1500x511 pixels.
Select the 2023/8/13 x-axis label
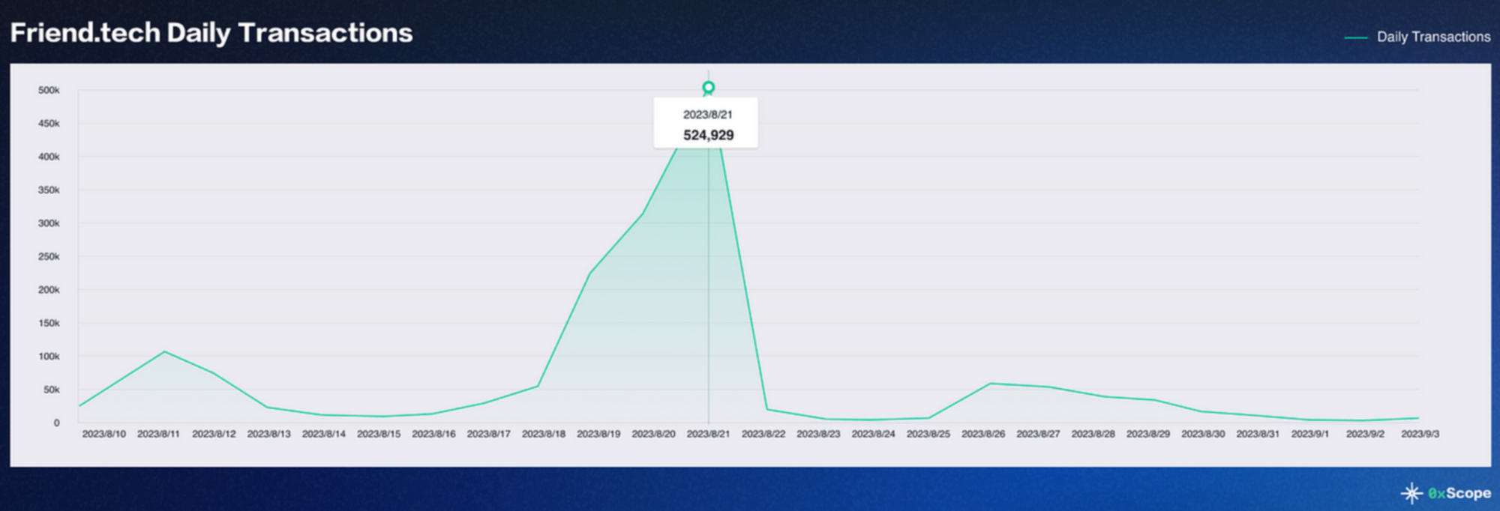(269, 434)
